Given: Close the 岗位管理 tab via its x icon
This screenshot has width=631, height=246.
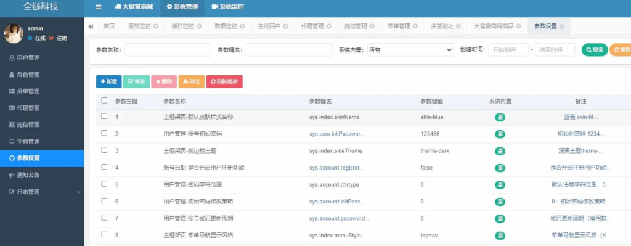Looking at the screenshot, I should [372, 26].
